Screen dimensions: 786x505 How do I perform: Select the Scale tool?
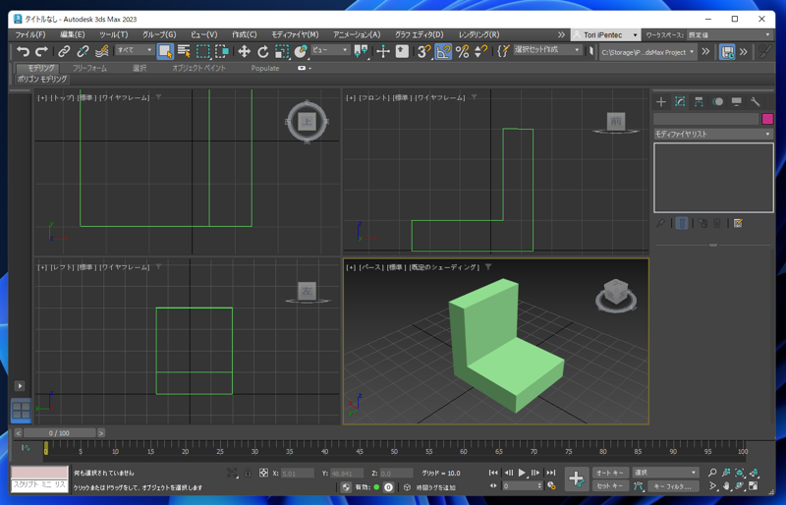(282, 51)
